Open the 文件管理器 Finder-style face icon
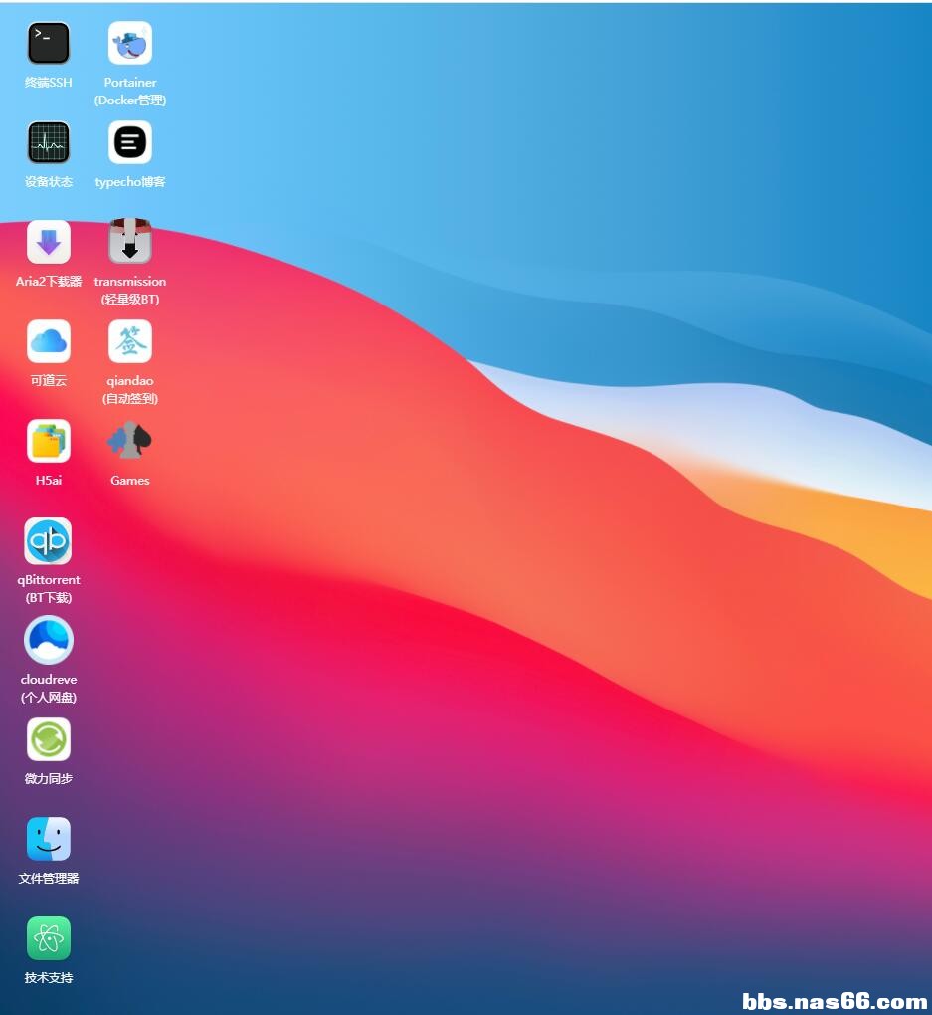Viewport: 932px width, 1015px height. (x=49, y=839)
